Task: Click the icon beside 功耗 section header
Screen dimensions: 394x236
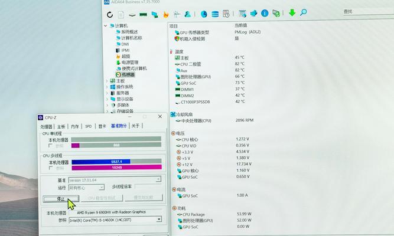Action: 175,208
